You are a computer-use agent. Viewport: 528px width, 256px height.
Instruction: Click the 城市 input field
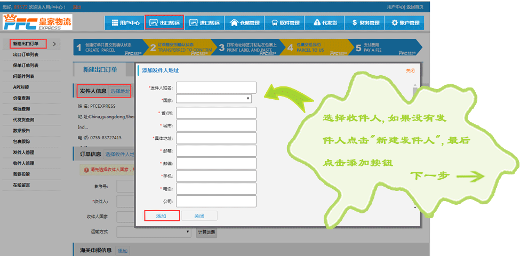[x=216, y=126]
